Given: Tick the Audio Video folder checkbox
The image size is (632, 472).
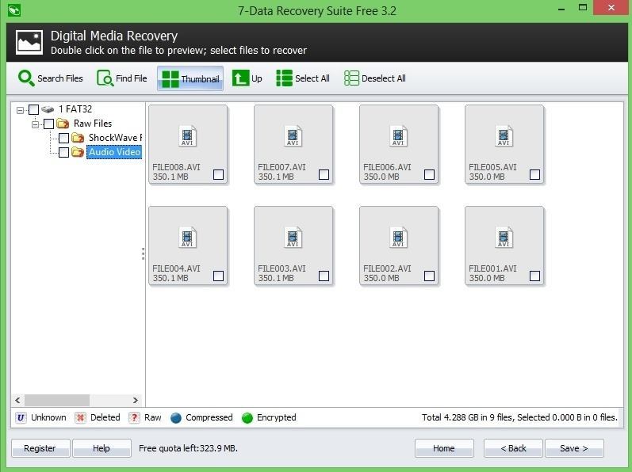Looking at the screenshot, I should [x=63, y=153].
